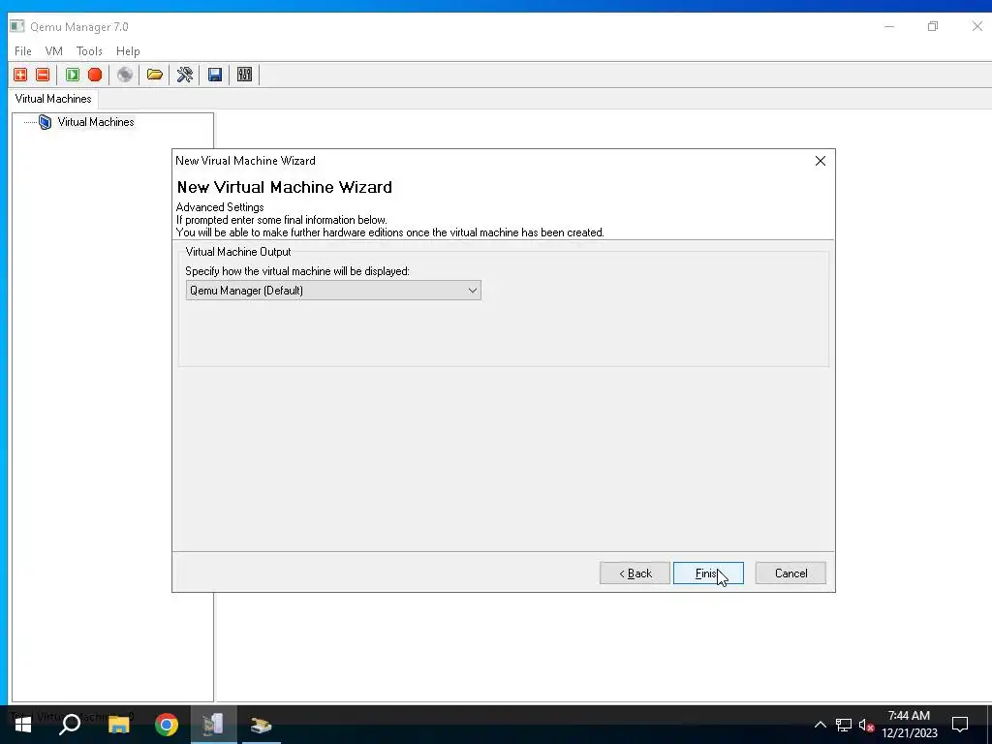This screenshot has height=744, width=992.
Task: Open the Help menu
Action: click(128, 51)
